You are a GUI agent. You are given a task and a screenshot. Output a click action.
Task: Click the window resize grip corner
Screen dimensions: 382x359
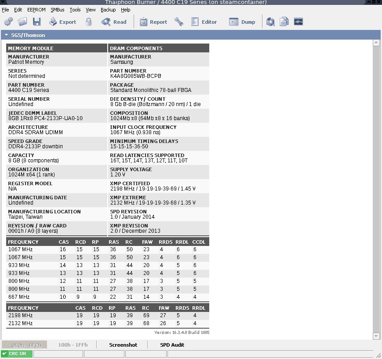(x=378, y=356)
